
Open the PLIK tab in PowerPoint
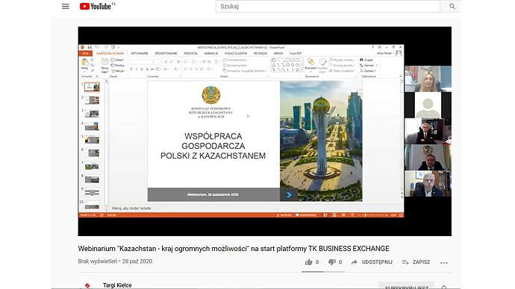tap(85, 54)
